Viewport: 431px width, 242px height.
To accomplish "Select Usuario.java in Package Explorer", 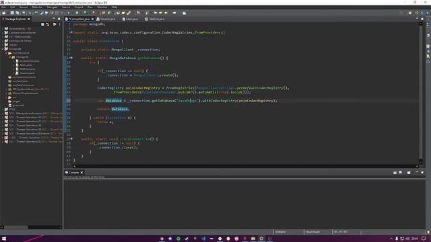I will (x=27, y=73).
